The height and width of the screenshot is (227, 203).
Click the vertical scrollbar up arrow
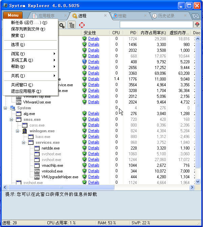[198, 39]
